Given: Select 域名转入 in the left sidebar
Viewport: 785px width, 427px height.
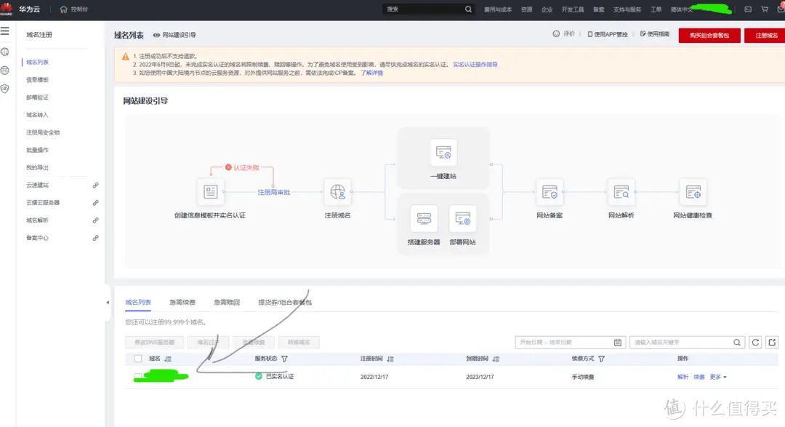Looking at the screenshot, I should (x=37, y=115).
